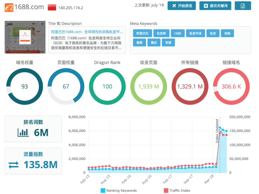Click the 链接域名 gauge showing 306.6 K
The width and height of the screenshot is (259, 194).
click(231, 87)
